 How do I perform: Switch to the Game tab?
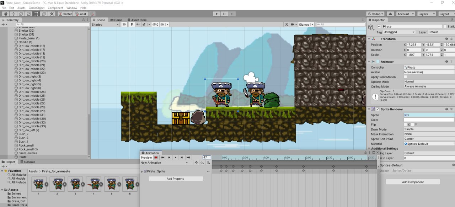(116, 20)
